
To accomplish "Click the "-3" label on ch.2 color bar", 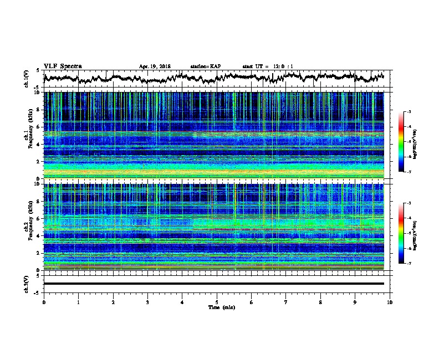I will pos(409,203).
